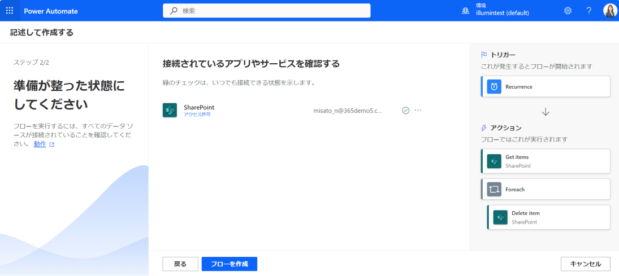The width and height of the screenshot is (619, 276).
Task: Click the 記述して作成する page title
Action: pyautogui.click(x=42, y=32)
